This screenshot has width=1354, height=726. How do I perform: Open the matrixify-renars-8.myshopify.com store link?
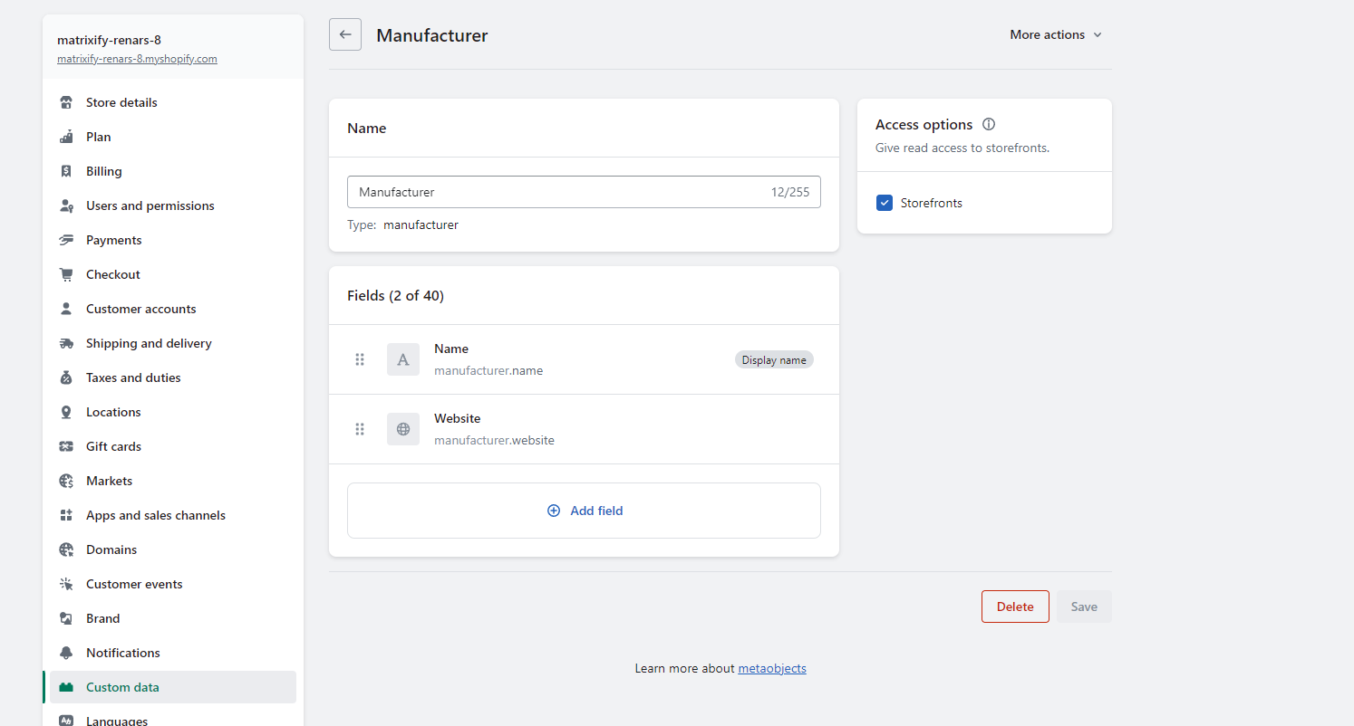tap(137, 59)
